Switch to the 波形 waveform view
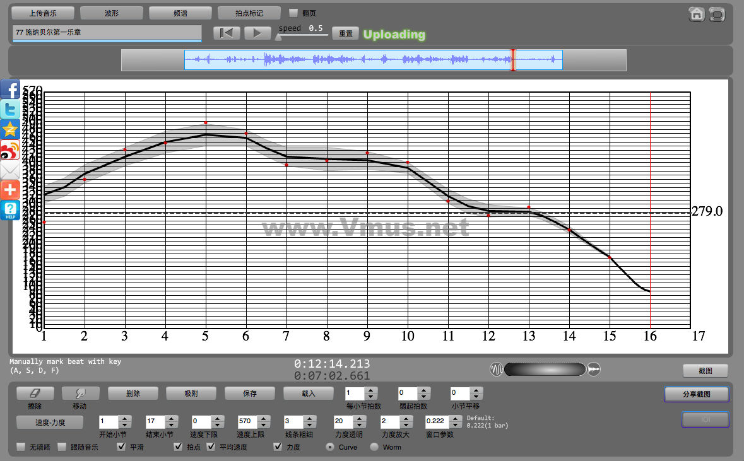The width and height of the screenshot is (744, 461). click(x=112, y=13)
